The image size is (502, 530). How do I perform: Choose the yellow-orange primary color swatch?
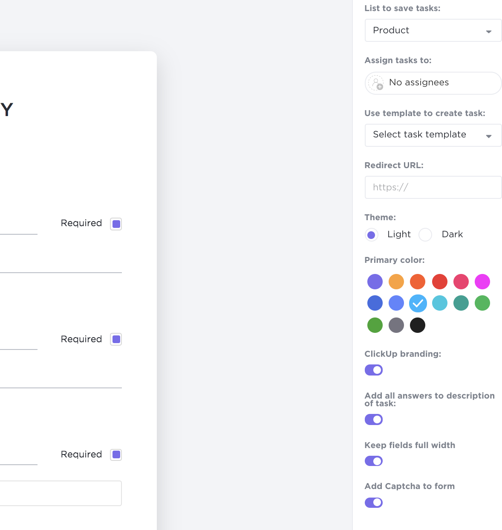coord(396,282)
